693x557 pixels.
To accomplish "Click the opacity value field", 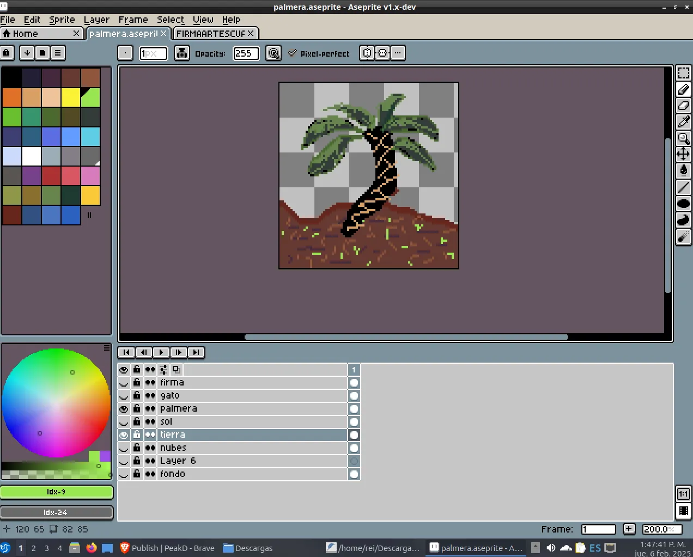I will pyautogui.click(x=246, y=53).
